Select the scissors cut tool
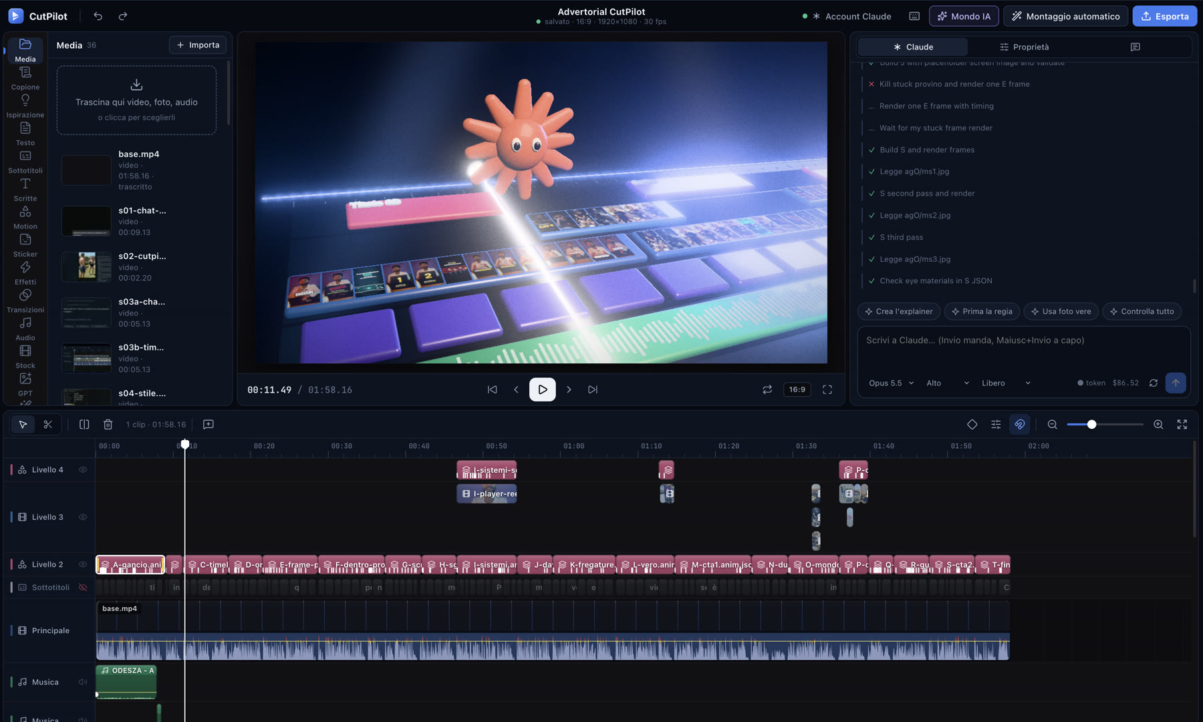The width and height of the screenshot is (1203, 722). [x=47, y=424]
